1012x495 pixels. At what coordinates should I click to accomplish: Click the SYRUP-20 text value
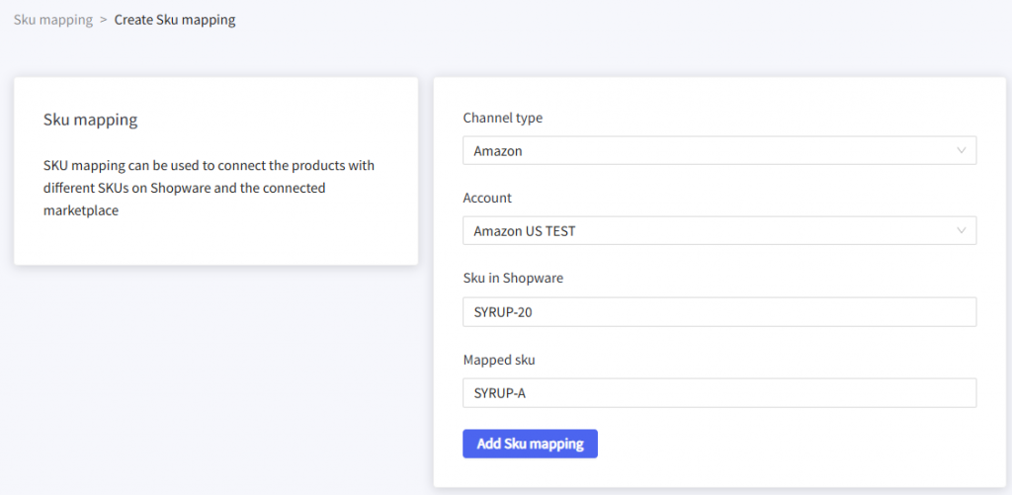[504, 312]
